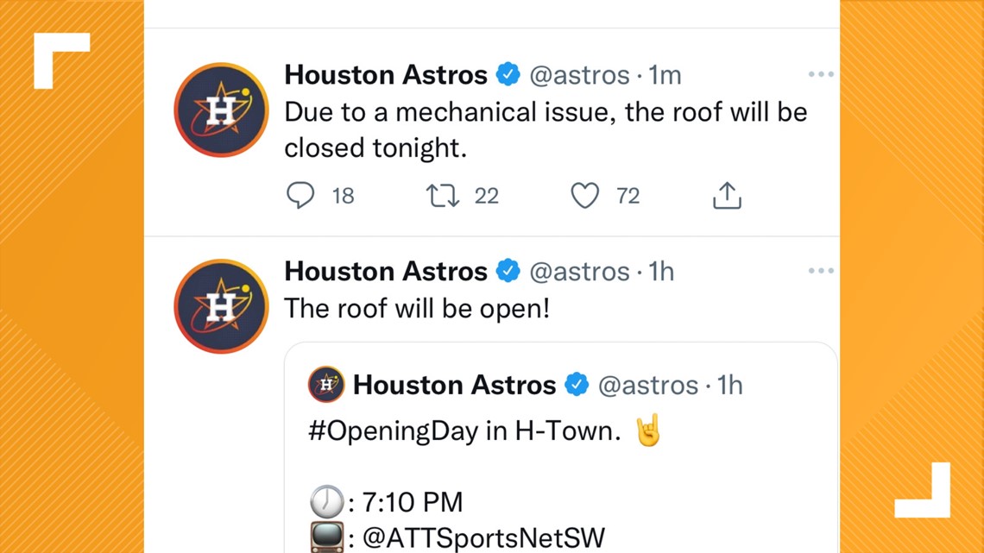
Task: Retweet the mechanical issue tweet
Action: 443,196
